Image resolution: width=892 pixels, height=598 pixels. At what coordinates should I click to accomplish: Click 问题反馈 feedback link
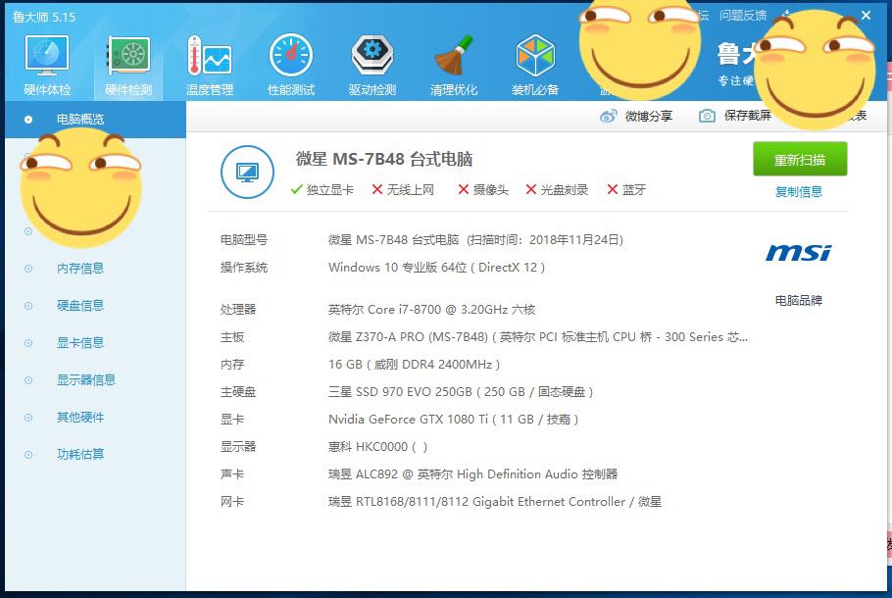point(743,16)
